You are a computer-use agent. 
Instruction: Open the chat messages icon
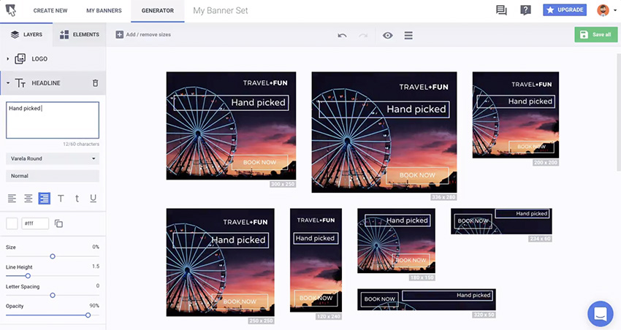(501, 10)
